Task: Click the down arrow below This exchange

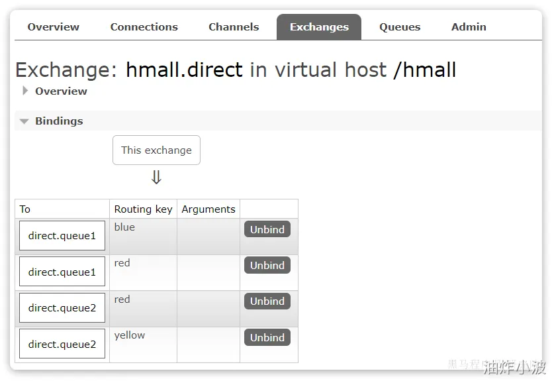Action: tap(156, 178)
